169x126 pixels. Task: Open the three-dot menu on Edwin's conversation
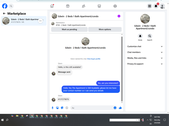[41, 21]
